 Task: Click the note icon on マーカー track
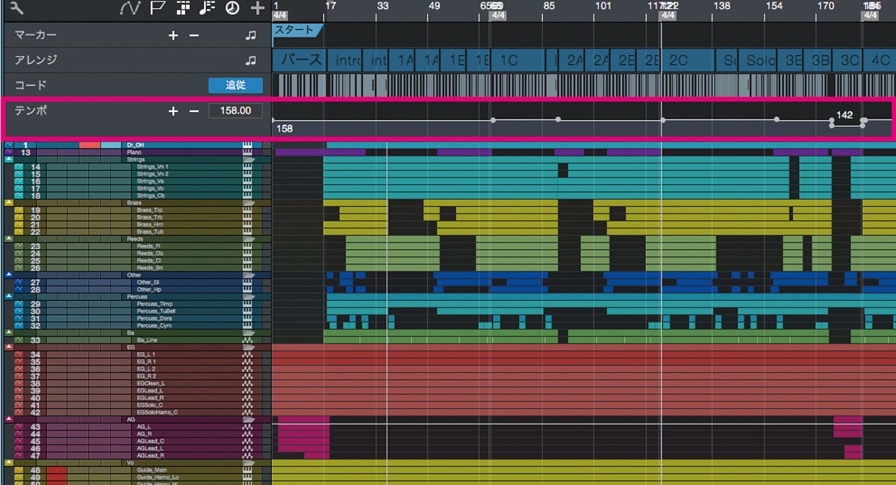click(x=251, y=35)
